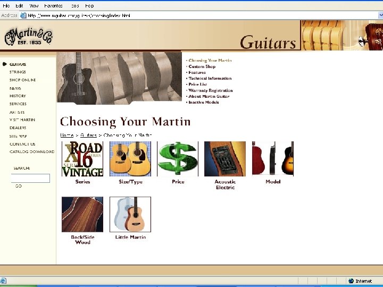383x287 pixels.
Task: Open the Features link
Action: pos(197,72)
